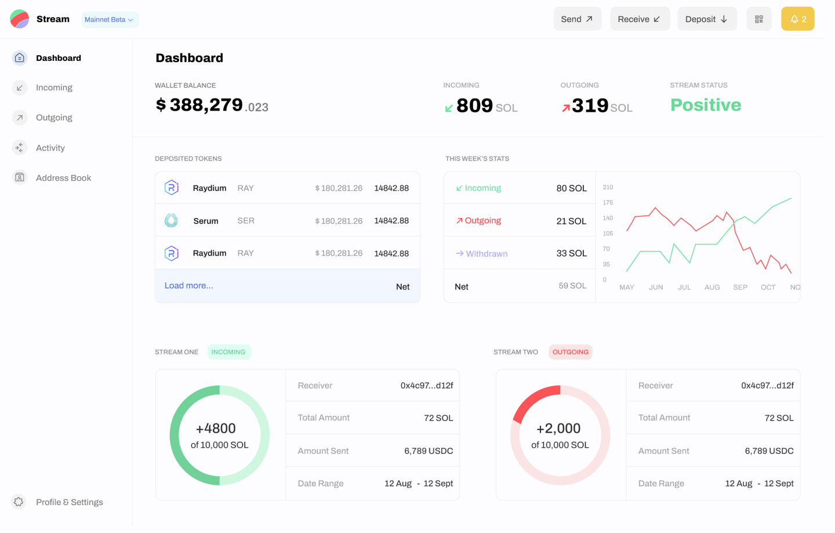This screenshot has height=533, width=835.
Task: Go to Activity in the sidebar menu
Action: click(x=50, y=148)
